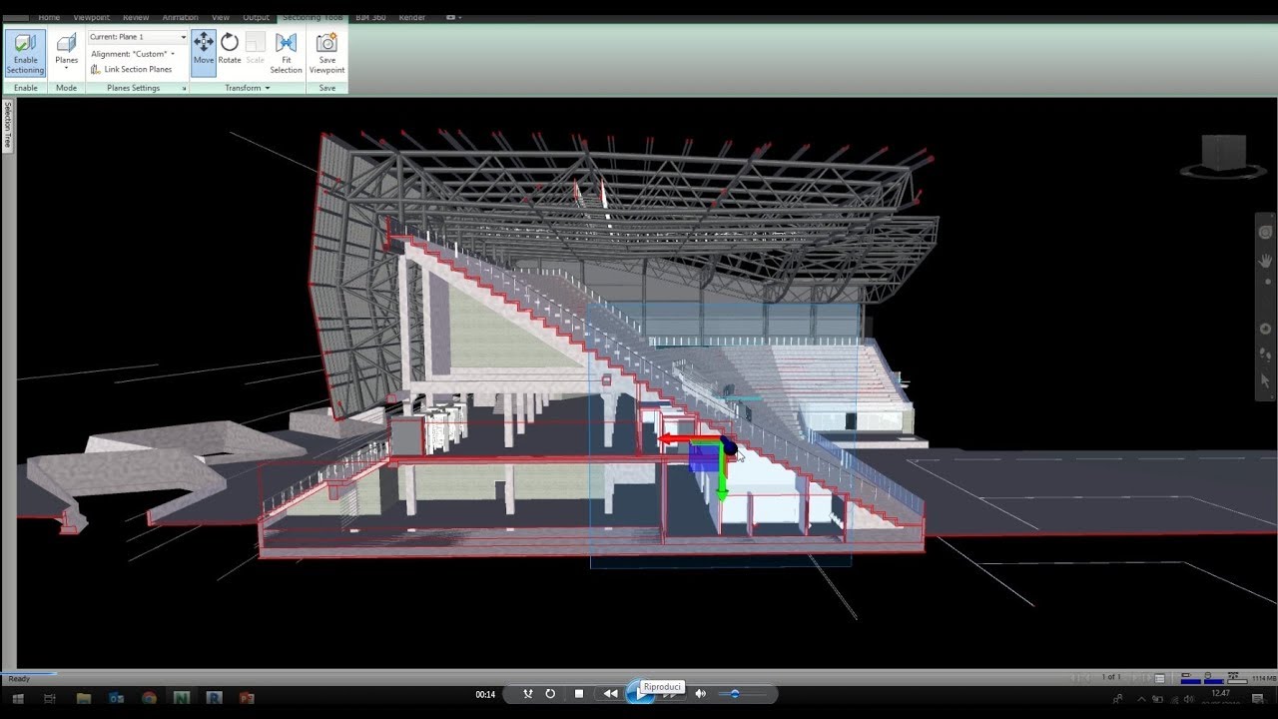Open the Current: Plane 1 combo box
Image resolution: width=1278 pixels, height=719 pixels.
(x=138, y=37)
